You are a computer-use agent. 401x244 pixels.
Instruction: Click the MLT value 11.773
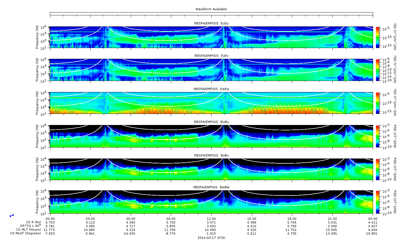pyautogui.click(x=49, y=230)
